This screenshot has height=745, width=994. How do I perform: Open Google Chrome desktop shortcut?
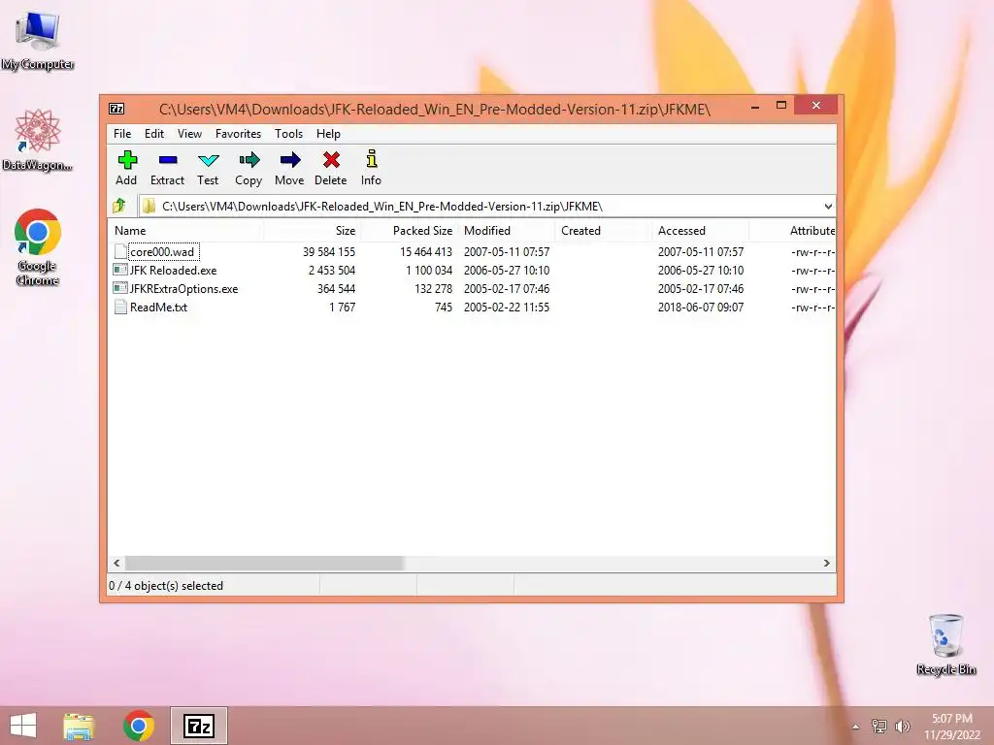point(38,247)
